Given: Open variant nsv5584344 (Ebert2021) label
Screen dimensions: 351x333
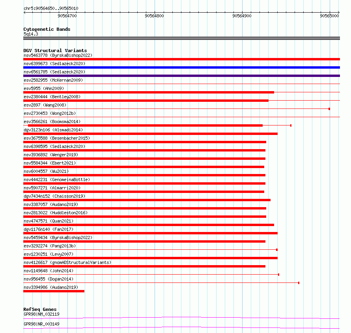Looking at the screenshot, I should tap(50, 163).
